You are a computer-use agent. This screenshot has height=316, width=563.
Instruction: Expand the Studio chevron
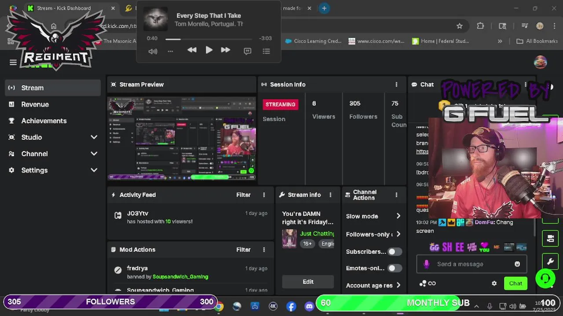tap(94, 137)
